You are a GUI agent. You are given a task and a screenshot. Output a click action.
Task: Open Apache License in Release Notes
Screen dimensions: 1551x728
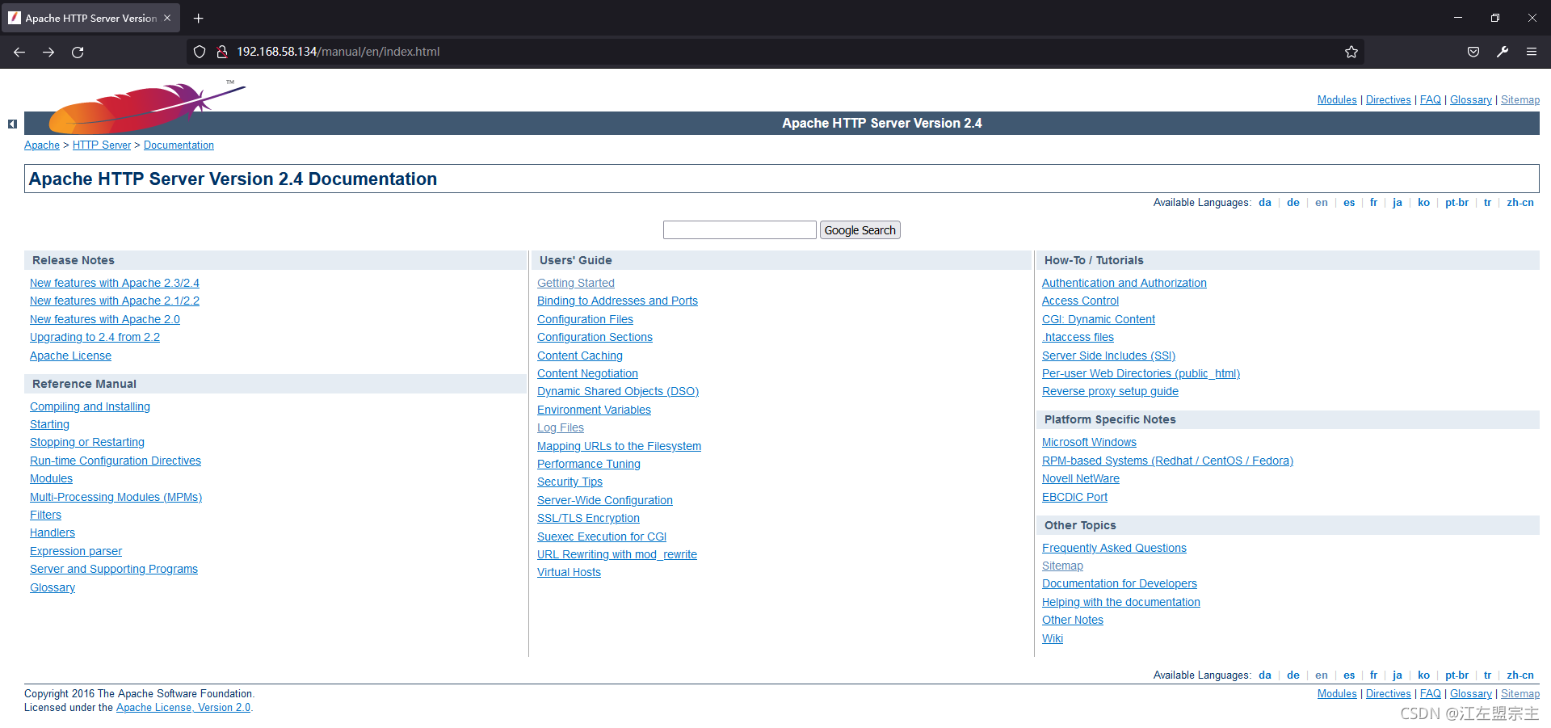click(70, 356)
